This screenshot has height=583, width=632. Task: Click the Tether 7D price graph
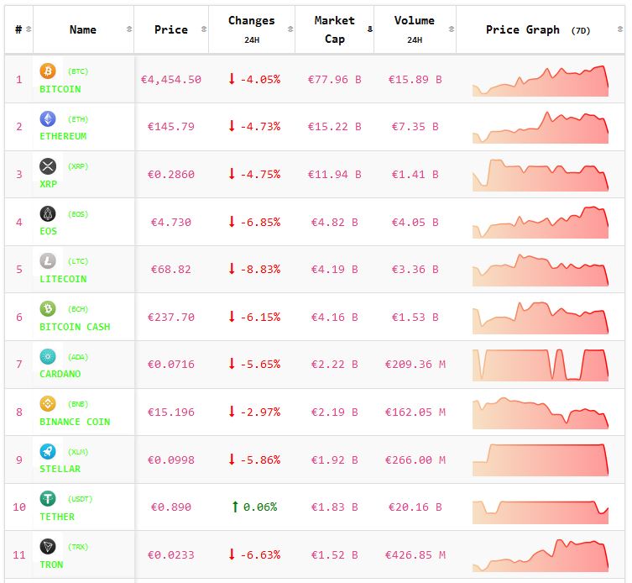[540, 509]
